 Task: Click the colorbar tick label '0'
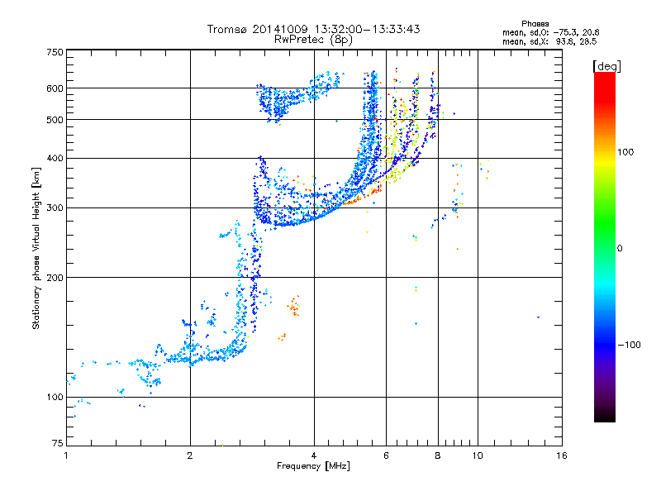click(620, 249)
